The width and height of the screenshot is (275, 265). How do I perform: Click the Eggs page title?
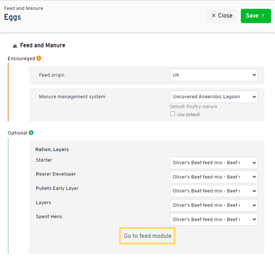(13, 17)
